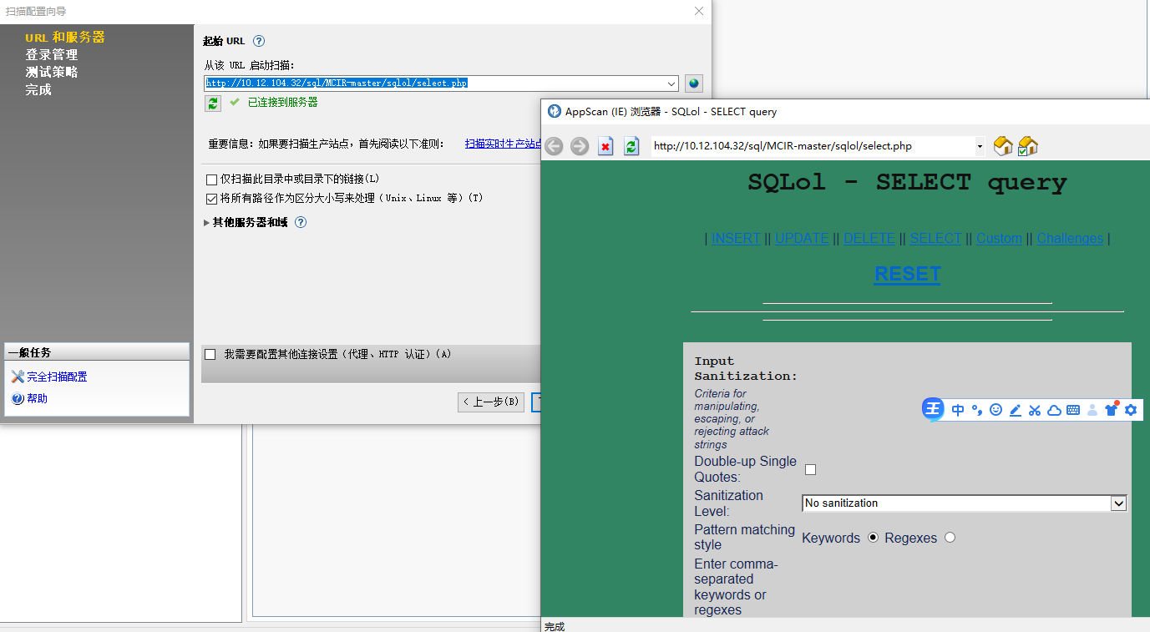1150x632 pixels.
Task: Select the 测试策略 wizard step
Action: [52, 72]
